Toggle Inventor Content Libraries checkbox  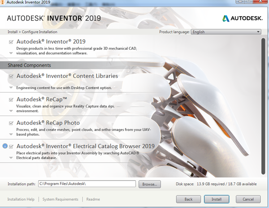(x=11, y=76)
